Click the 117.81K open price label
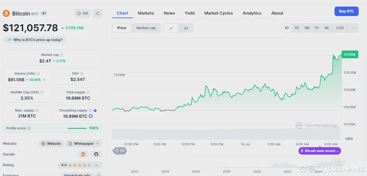 (119, 75)
